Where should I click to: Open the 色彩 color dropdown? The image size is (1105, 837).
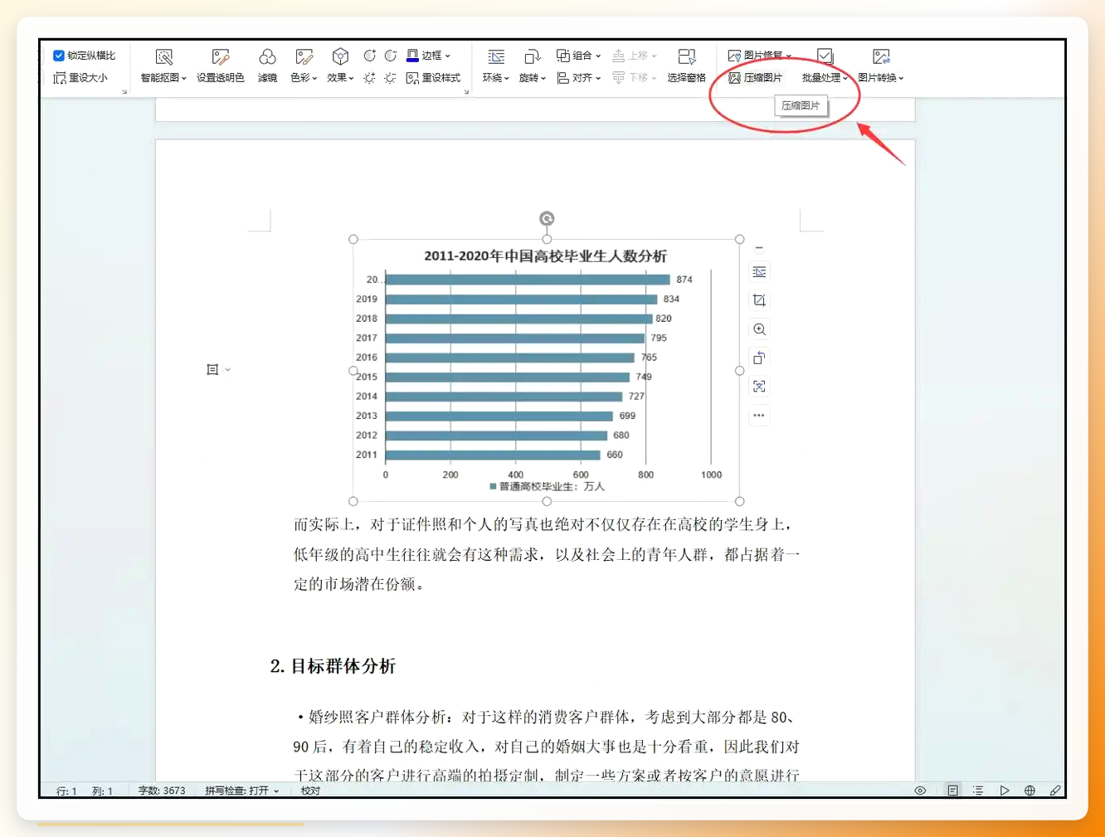pos(304,66)
